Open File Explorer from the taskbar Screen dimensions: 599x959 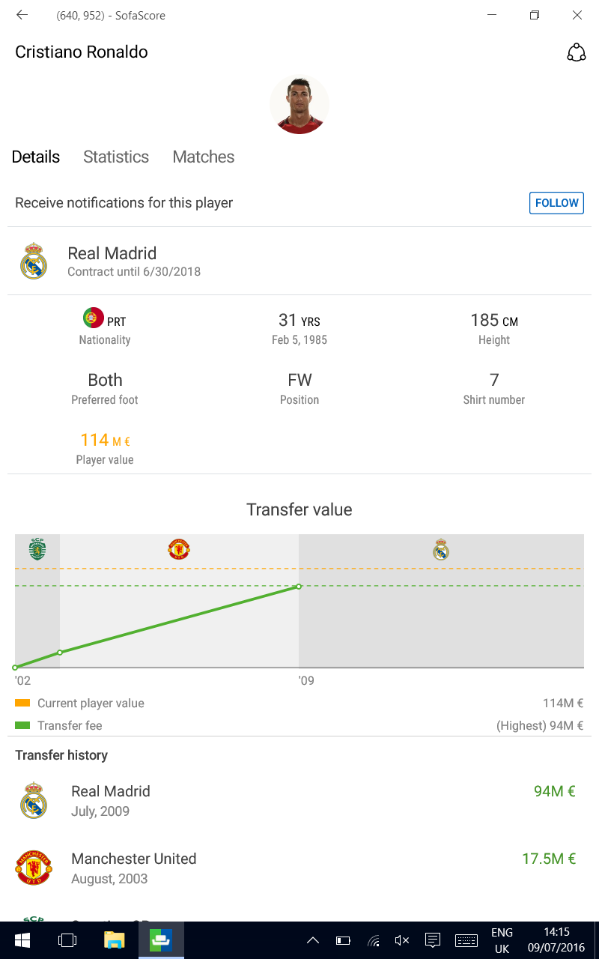114,940
